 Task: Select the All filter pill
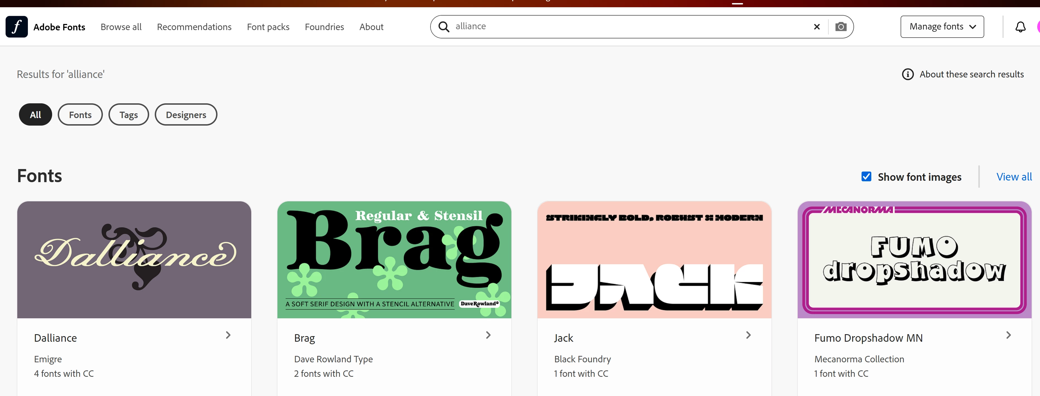[x=35, y=114]
